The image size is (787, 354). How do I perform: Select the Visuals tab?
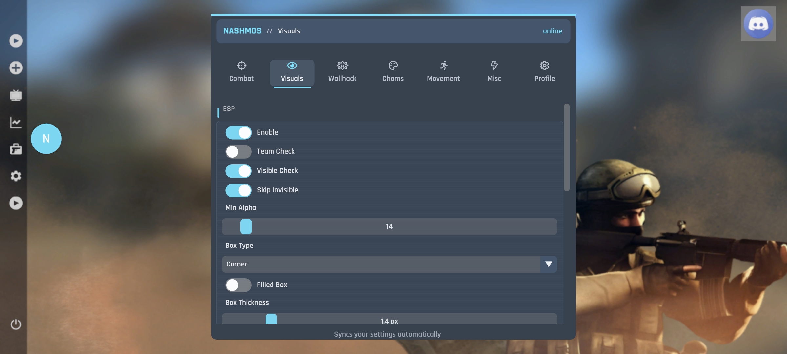[x=292, y=73]
